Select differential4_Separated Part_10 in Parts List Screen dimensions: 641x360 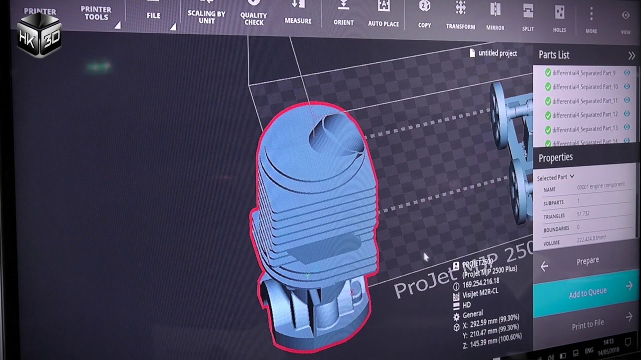coord(585,86)
